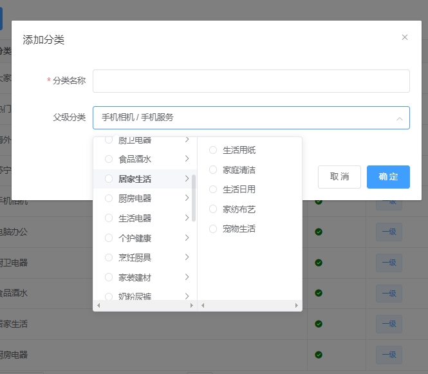Click right arrow of second column scrollbar
The width and height of the screenshot is (428, 374).
(297, 306)
